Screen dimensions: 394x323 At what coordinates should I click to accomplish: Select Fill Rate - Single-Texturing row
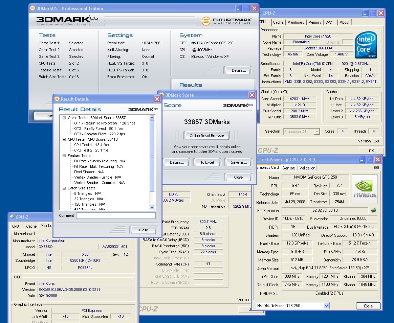click(100, 161)
